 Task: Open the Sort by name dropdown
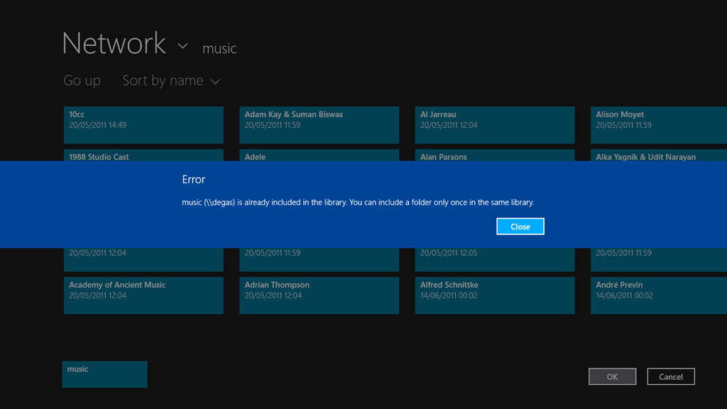[x=171, y=81]
